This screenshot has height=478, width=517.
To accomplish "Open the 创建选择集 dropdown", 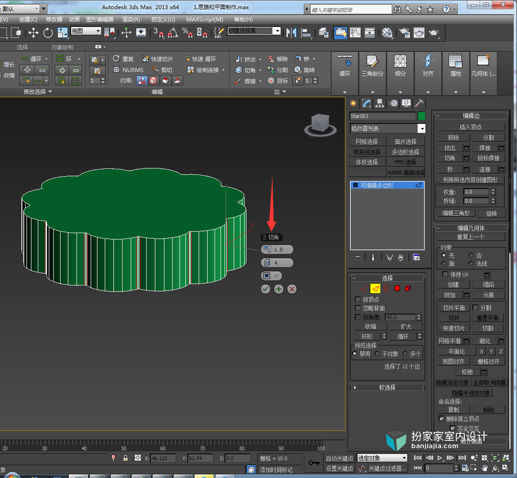I will click(x=254, y=31).
